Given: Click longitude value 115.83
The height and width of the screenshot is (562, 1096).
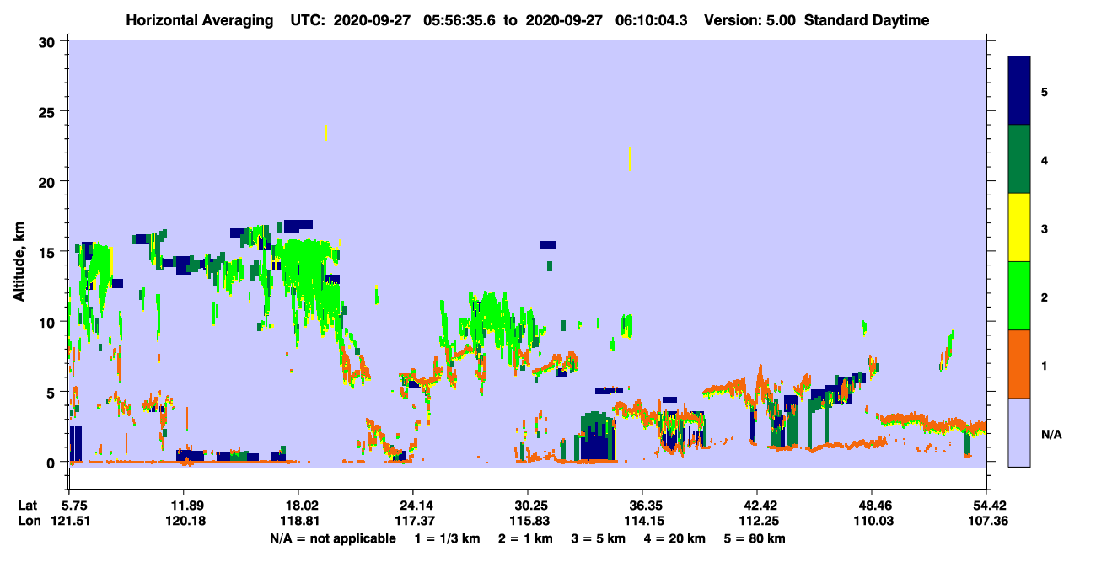Looking at the screenshot, I should pos(528,521).
